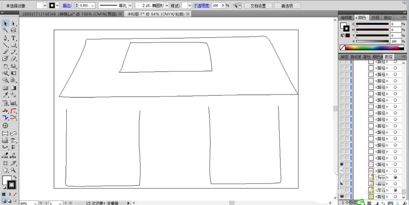
Task: Click the Sogou input method tray icon
Action: click(x=360, y=203)
